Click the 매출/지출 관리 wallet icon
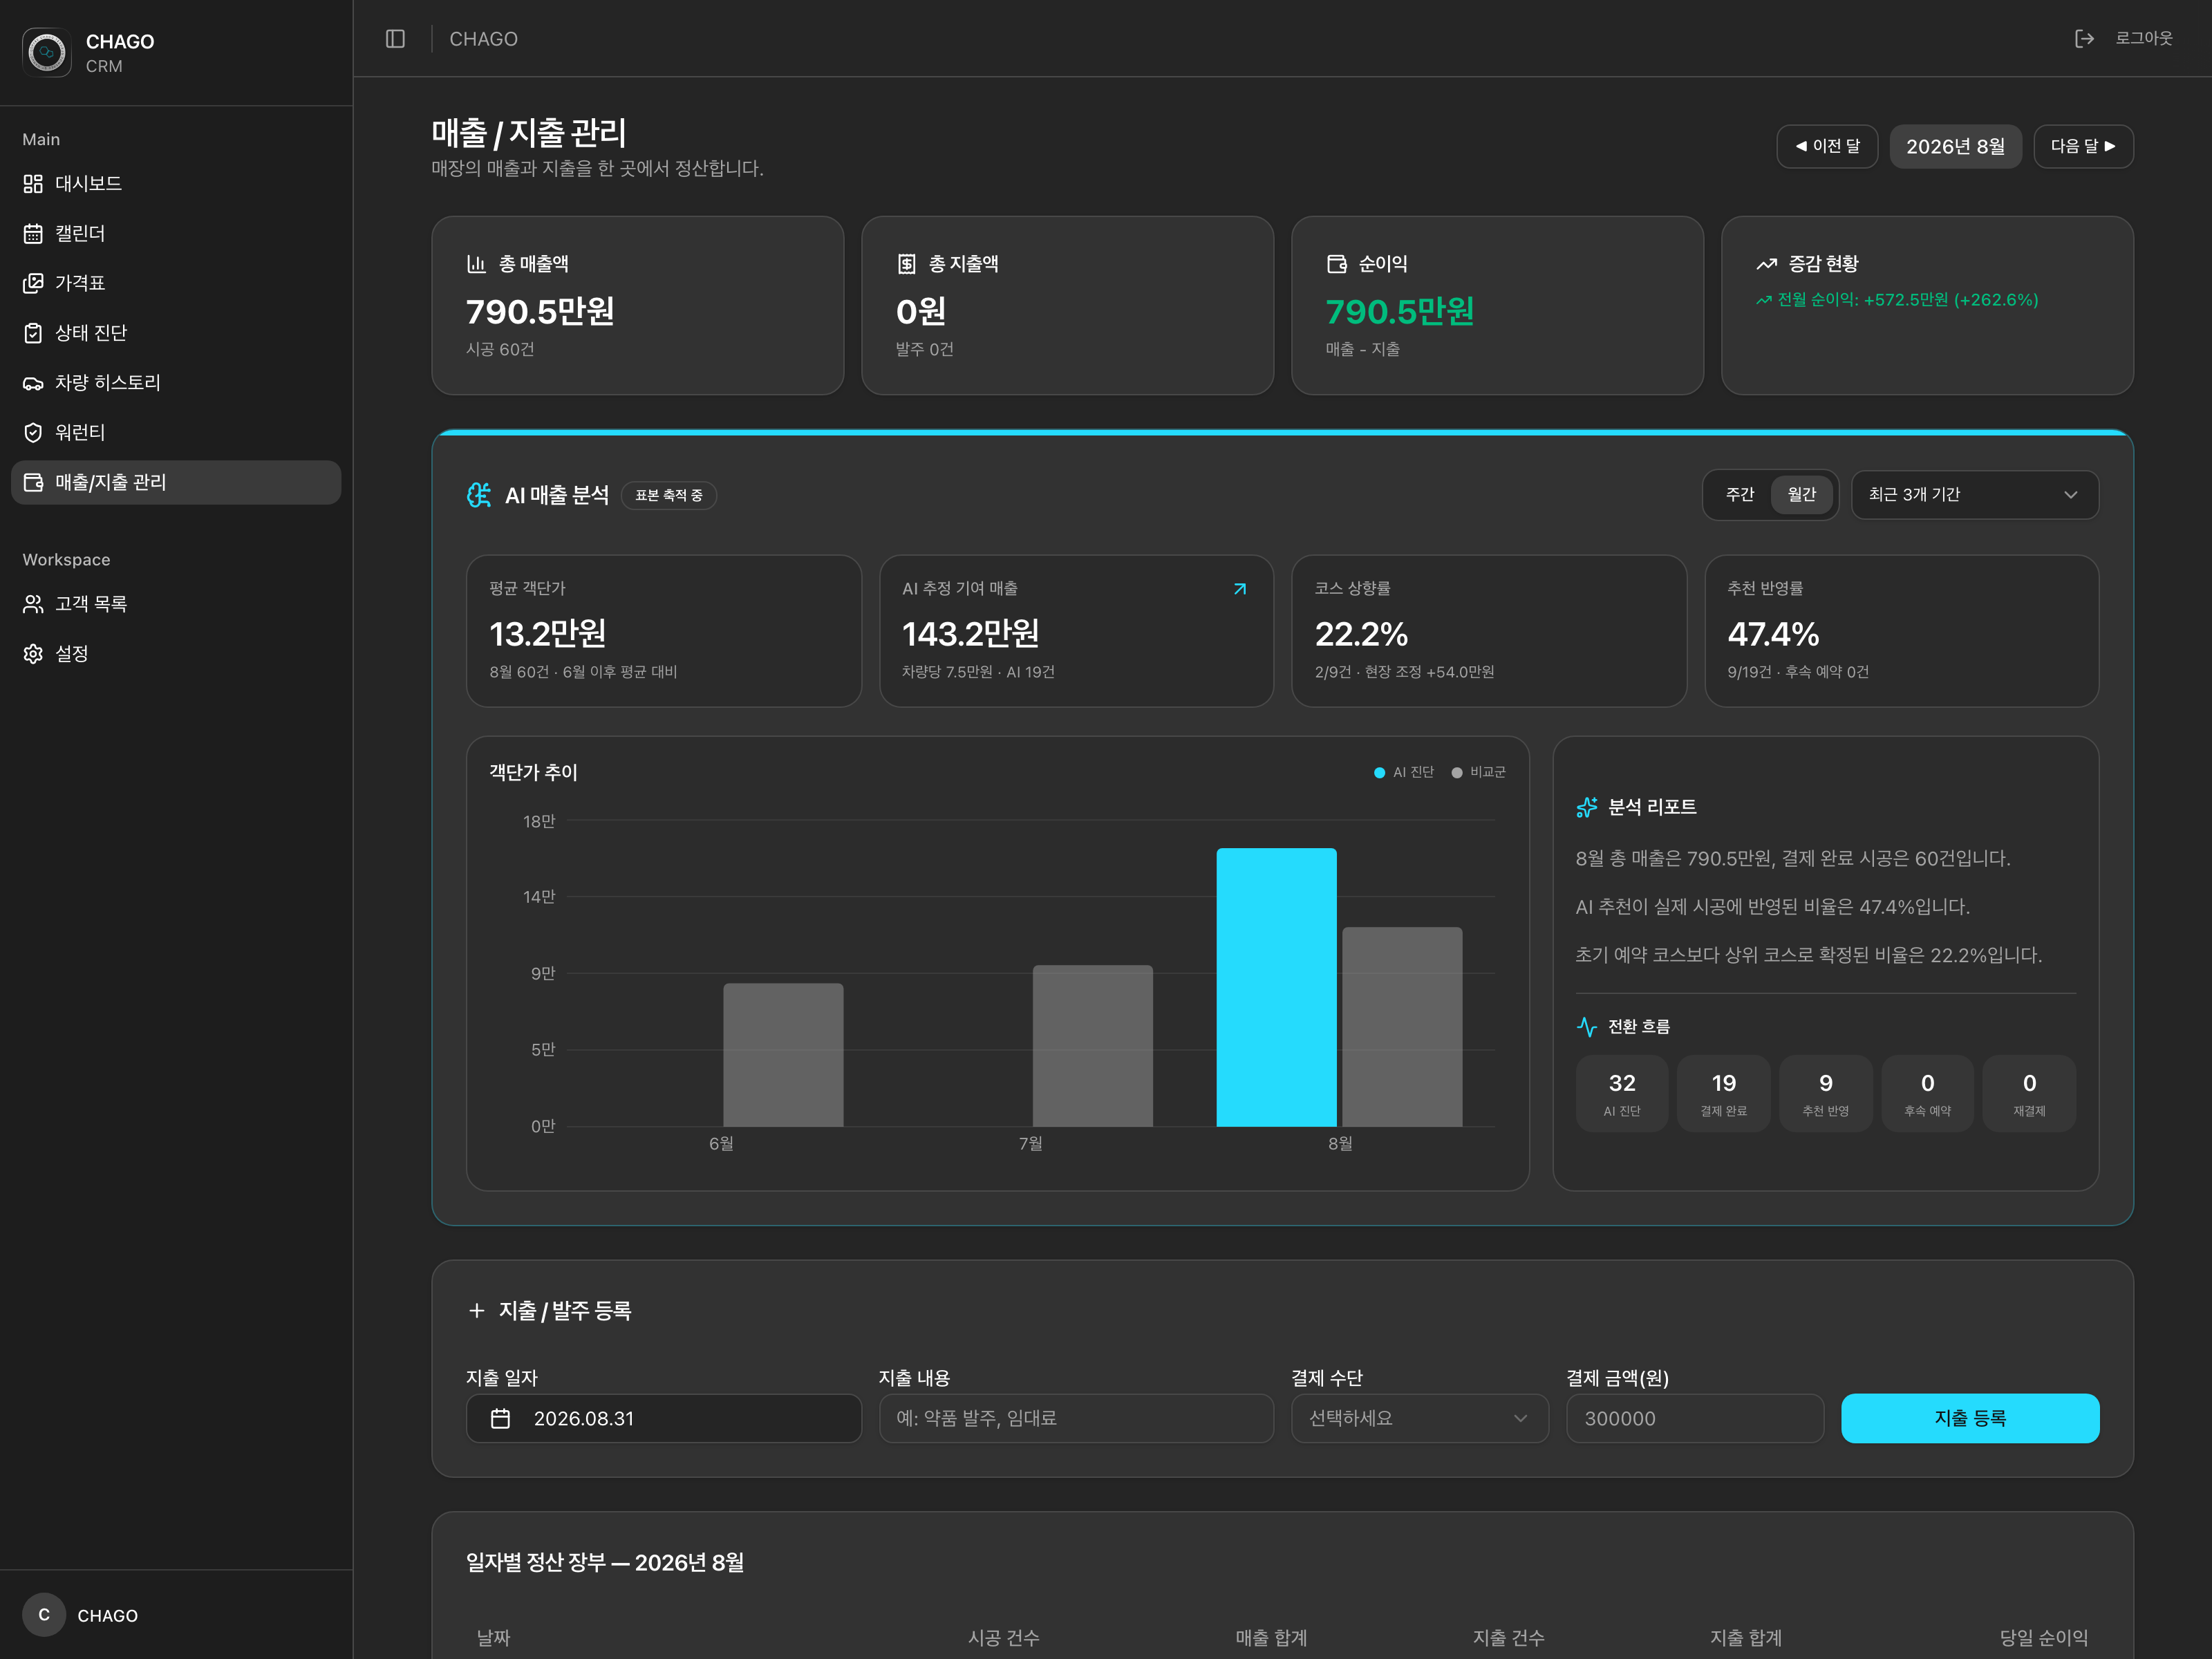The image size is (2212, 1659). pos(33,483)
